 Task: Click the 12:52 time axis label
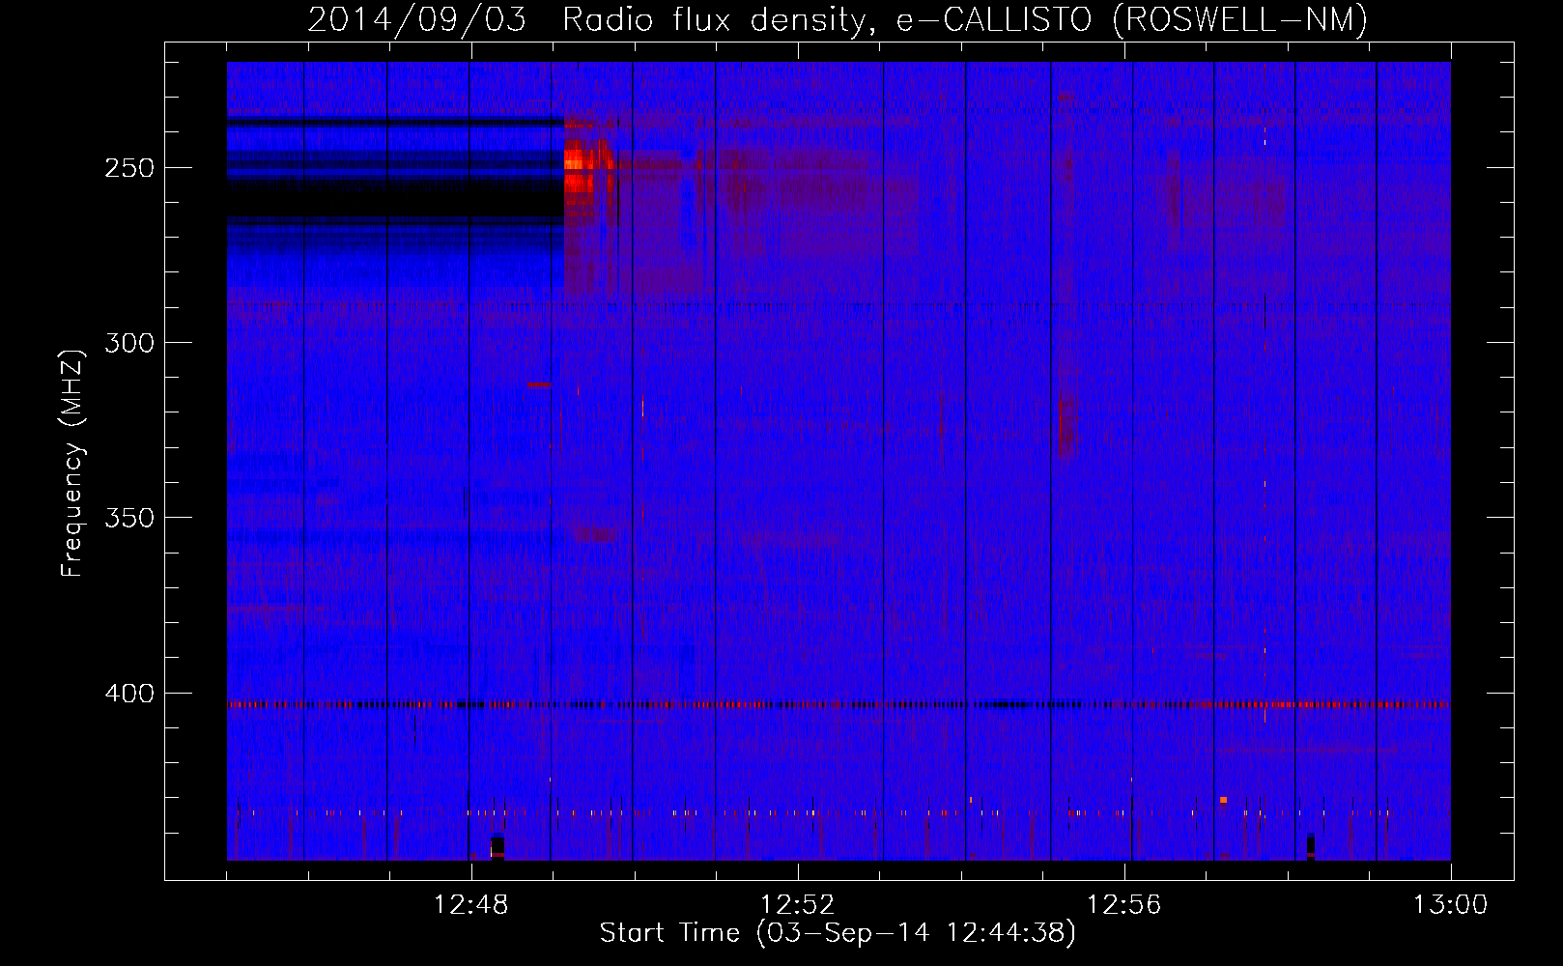pyautogui.click(x=797, y=905)
